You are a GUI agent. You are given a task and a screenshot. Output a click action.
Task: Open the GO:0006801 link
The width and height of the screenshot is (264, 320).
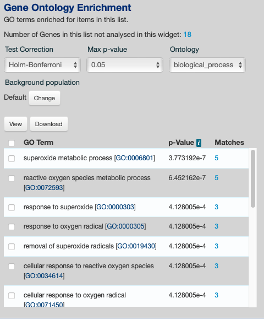[134, 158]
